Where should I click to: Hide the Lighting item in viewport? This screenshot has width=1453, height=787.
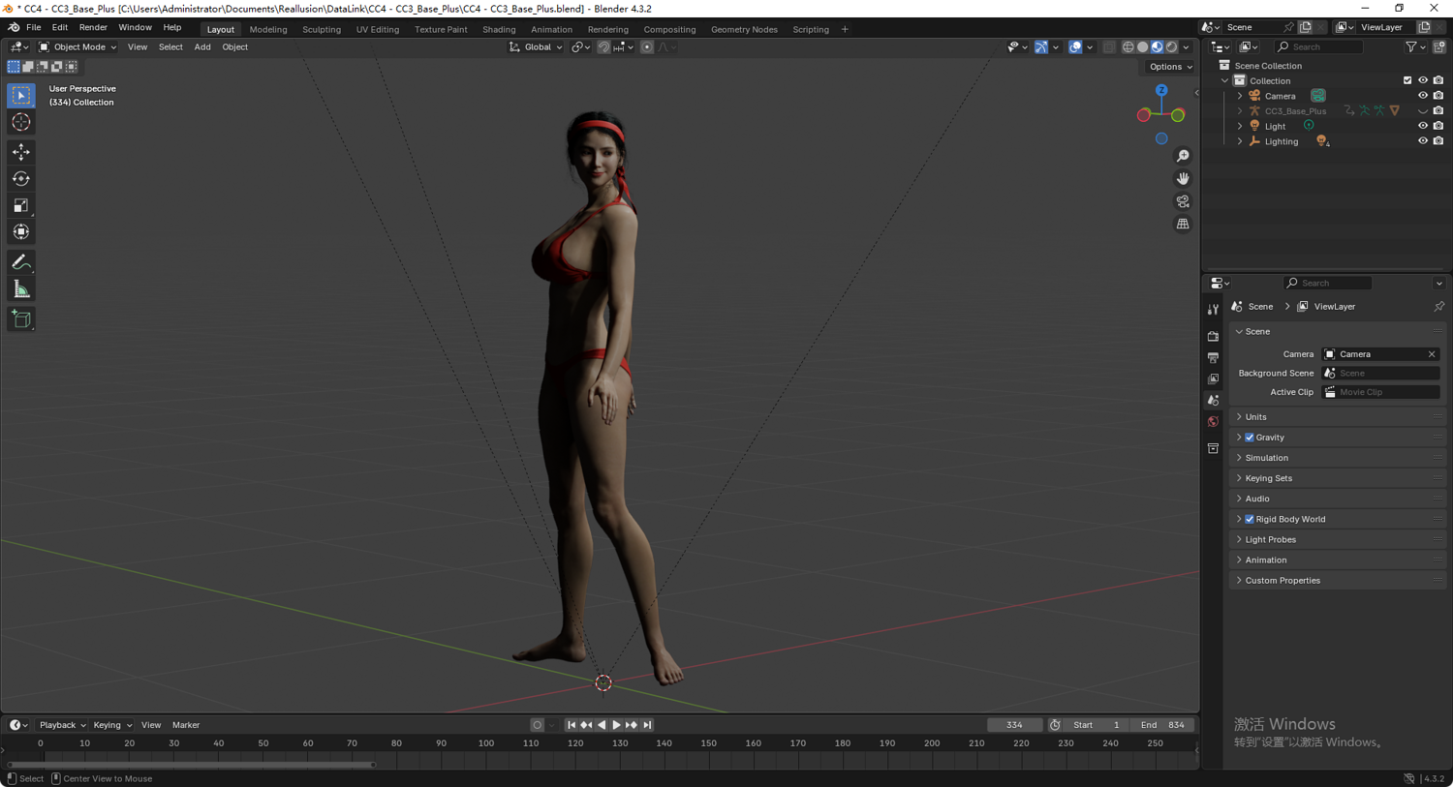point(1423,141)
